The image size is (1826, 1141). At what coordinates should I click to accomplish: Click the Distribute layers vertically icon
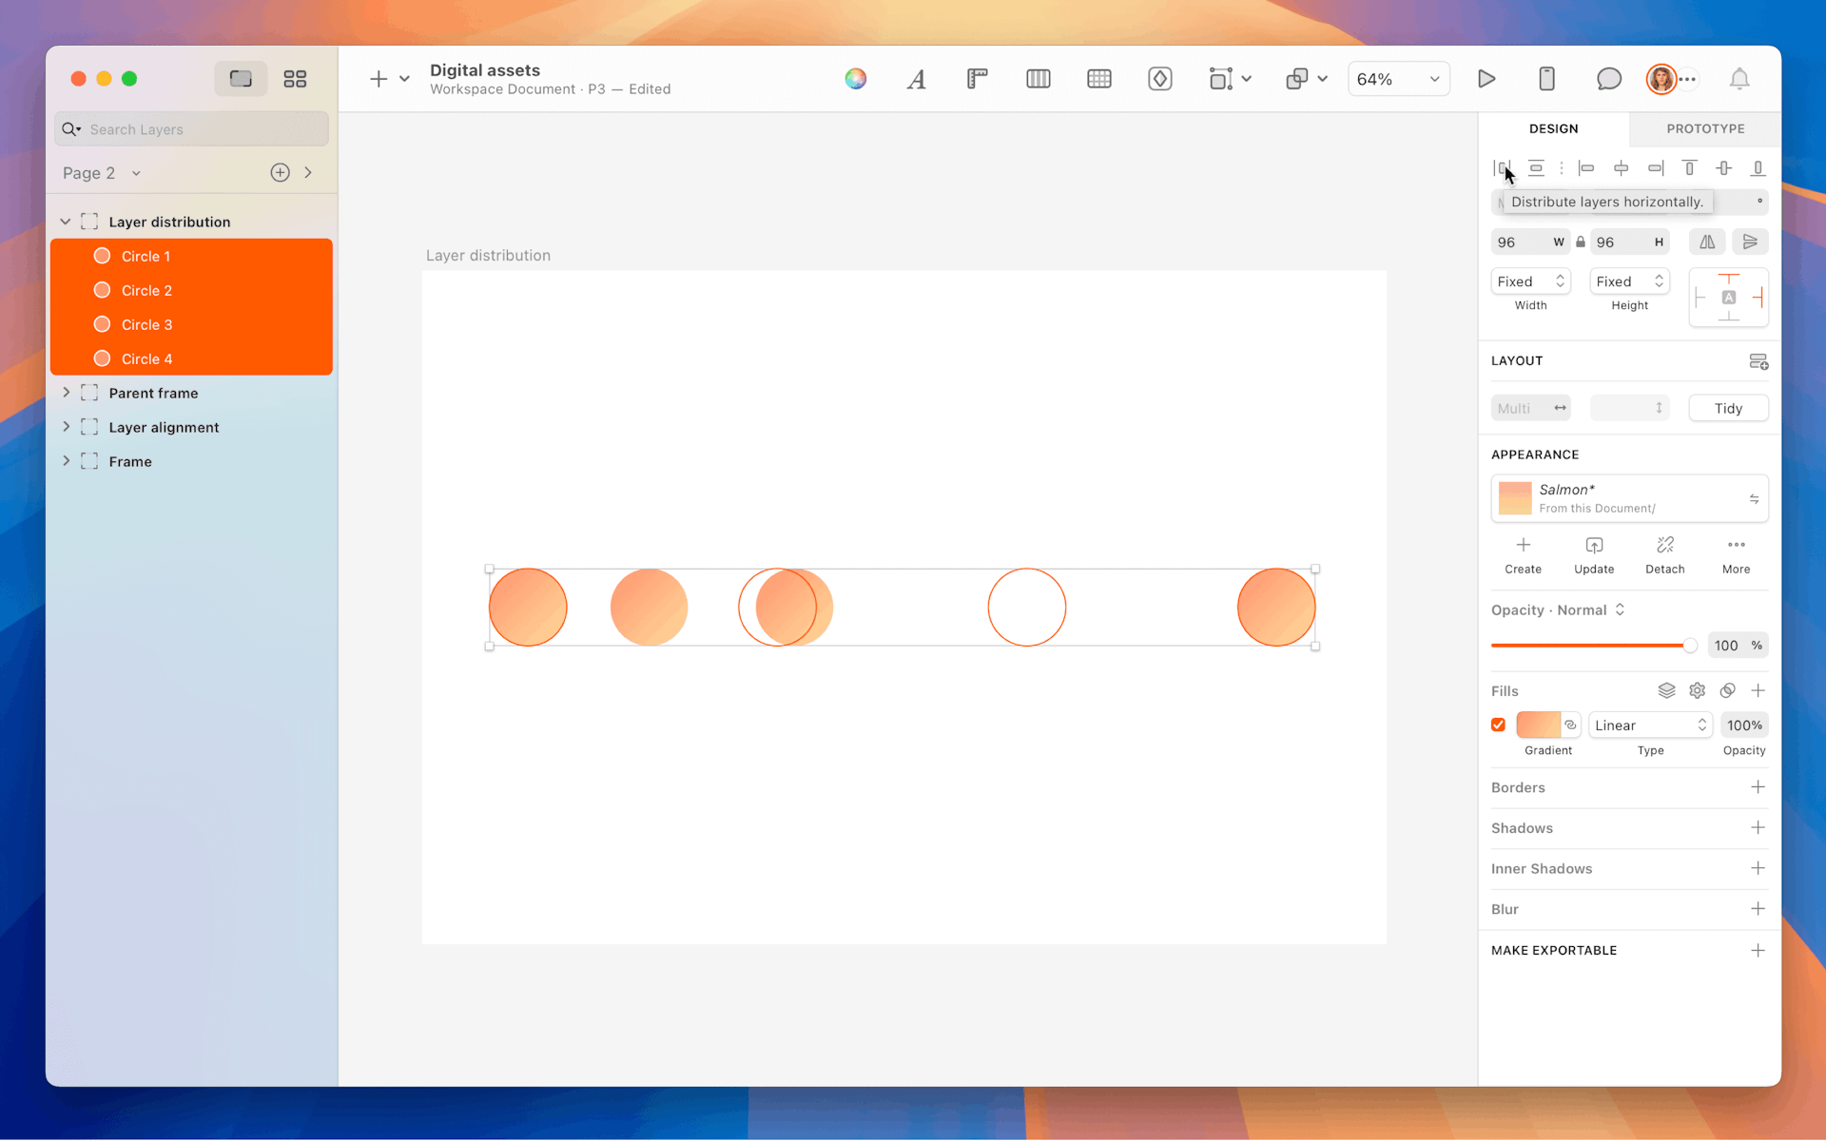point(1536,168)
